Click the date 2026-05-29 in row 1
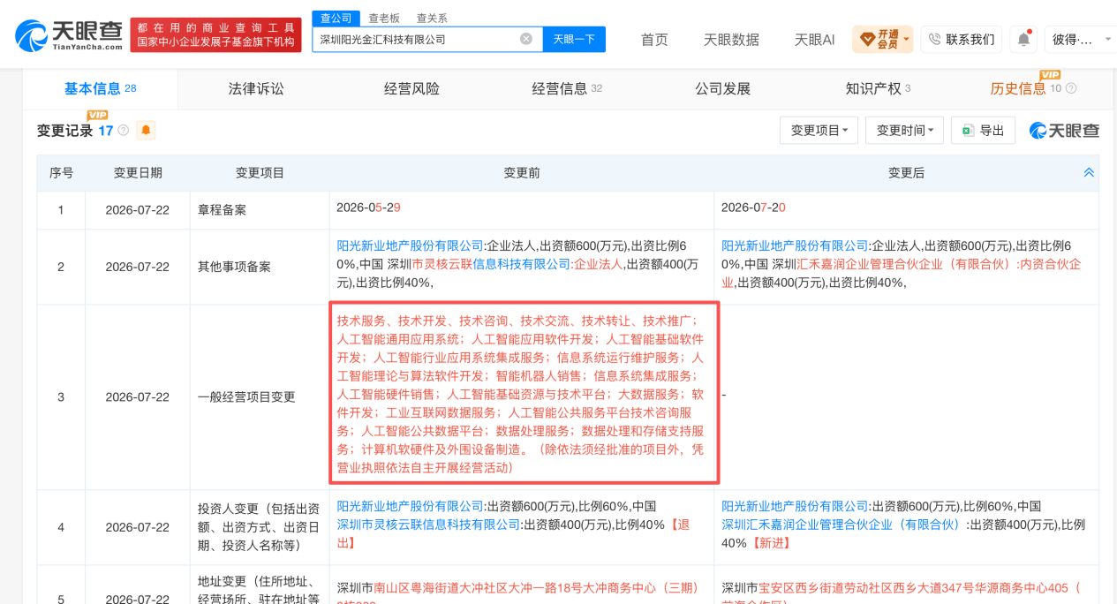1117x604 pixels. [369, 208]
